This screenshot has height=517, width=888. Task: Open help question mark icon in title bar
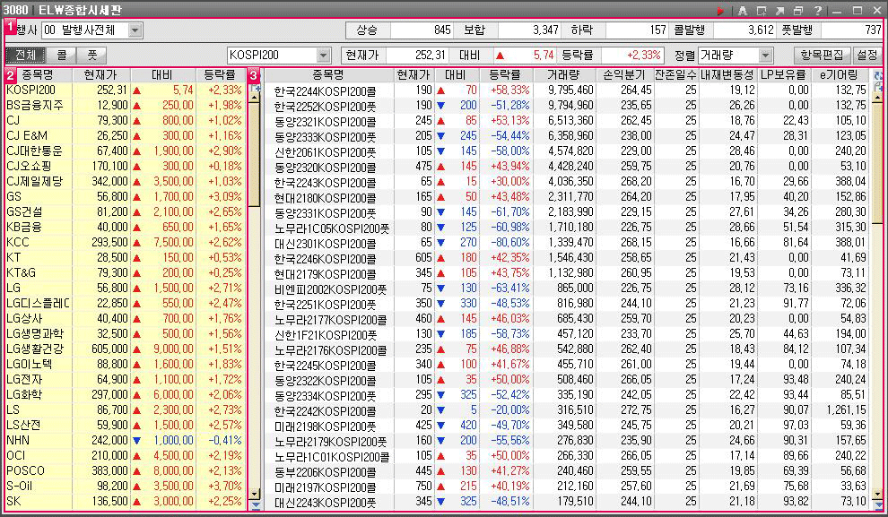click(818, 11)
